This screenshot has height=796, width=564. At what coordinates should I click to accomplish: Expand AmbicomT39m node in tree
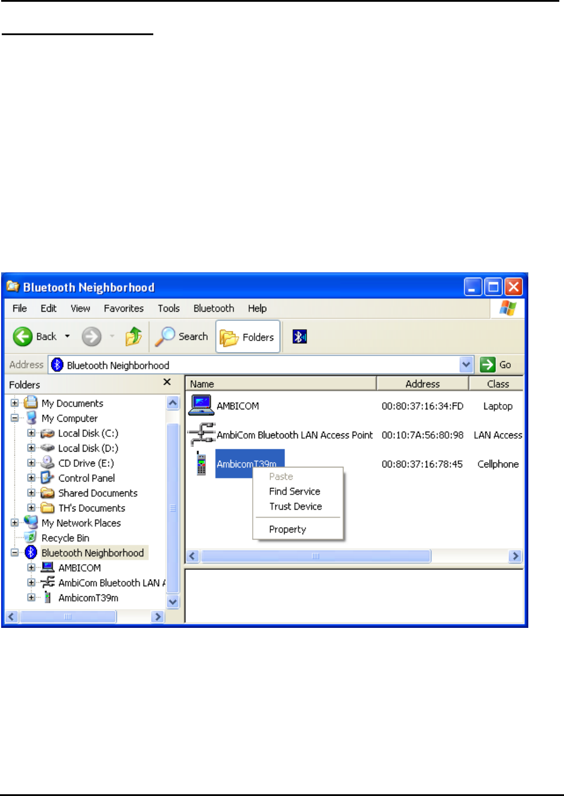coord(32,597)
